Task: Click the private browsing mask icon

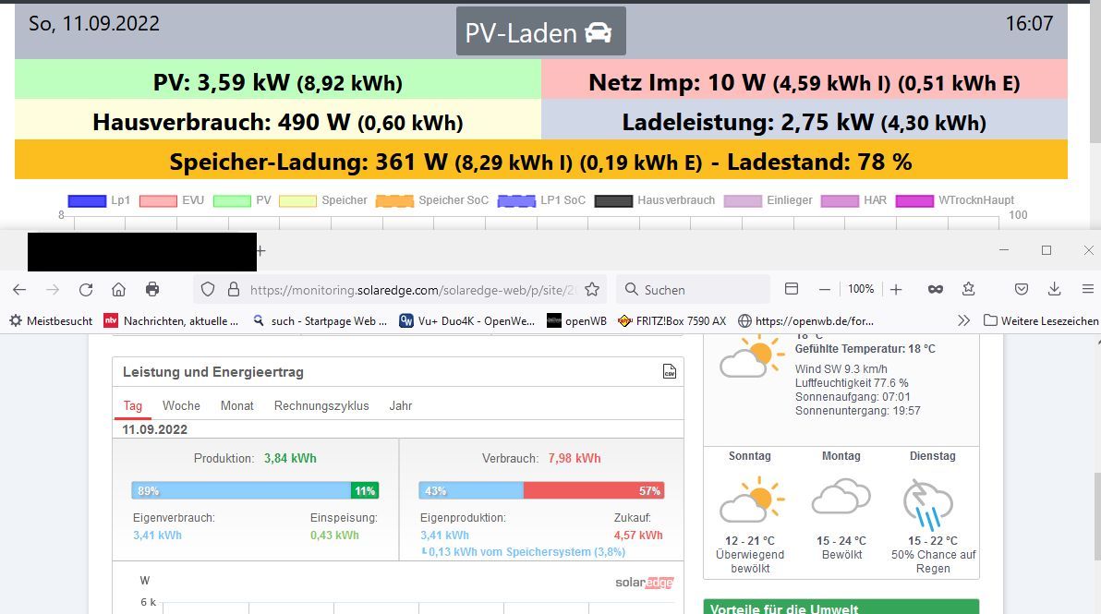Action: [x=936, y=289]
